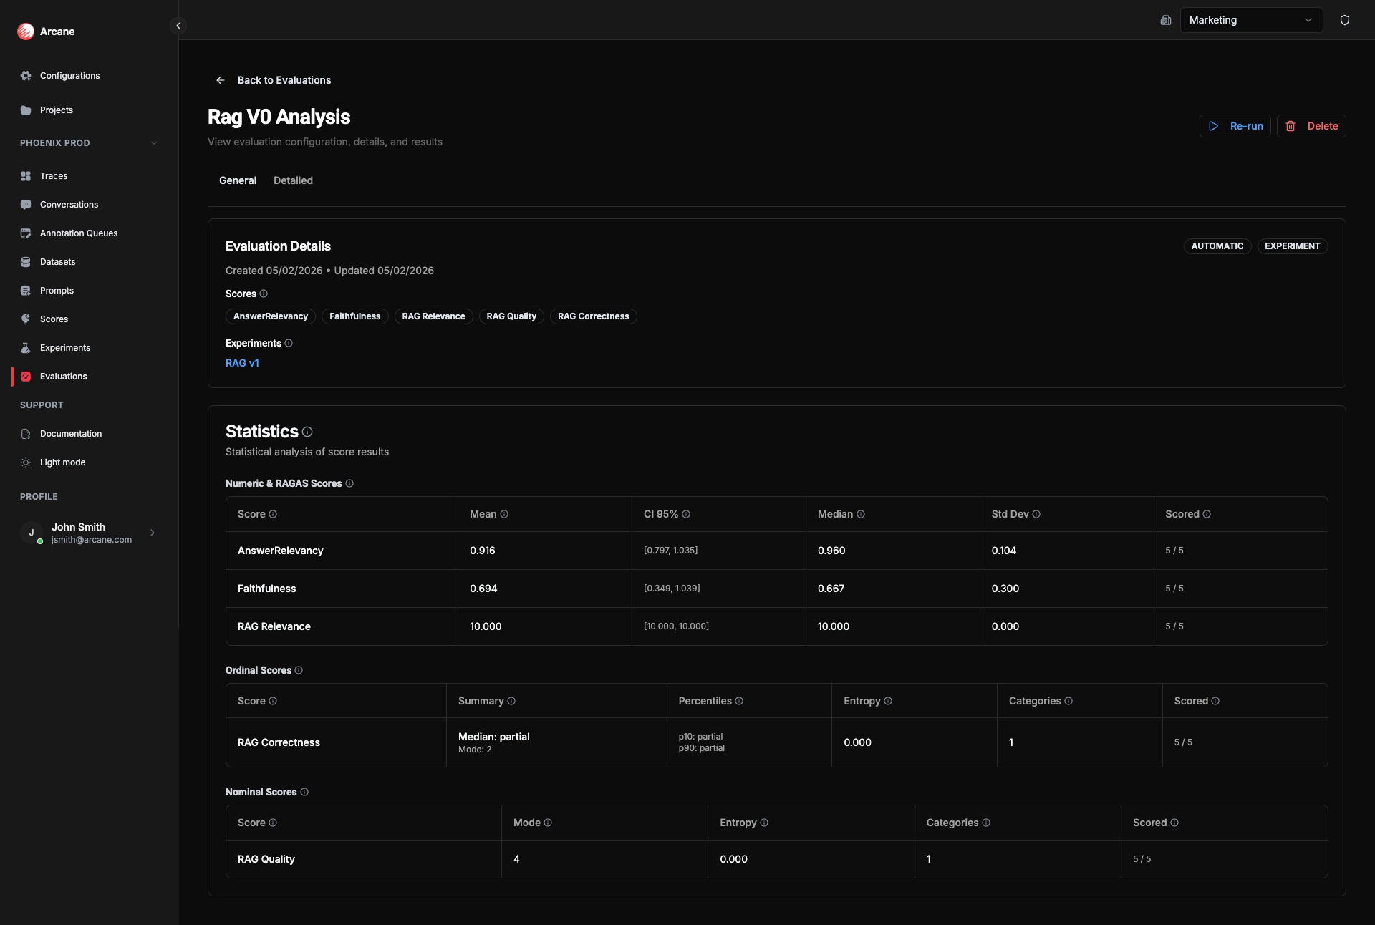This screenshot has height=925, width=1375.
Task: Click the Re-run button
Action: click(x=1235, y=126)
